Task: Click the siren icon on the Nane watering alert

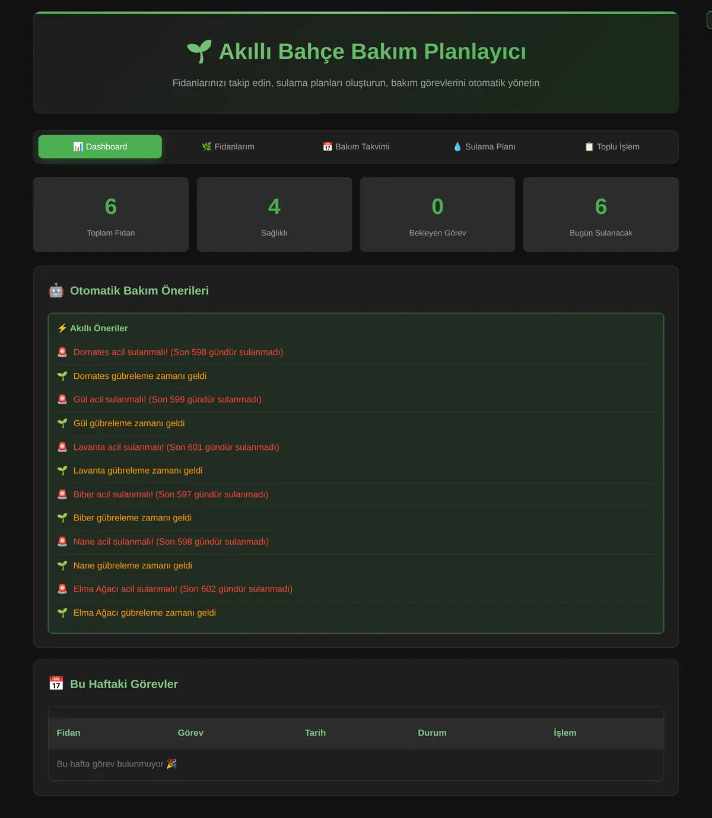Action: point(62,542)
